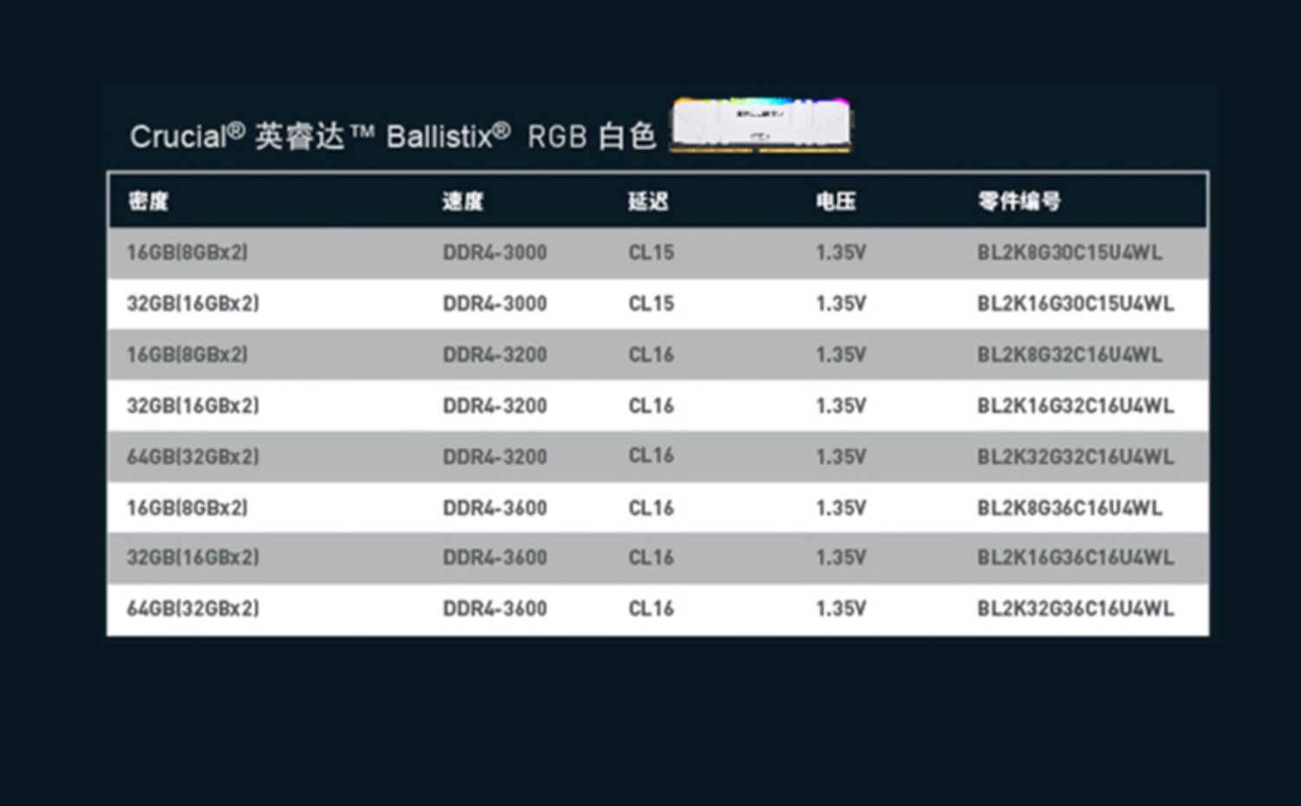Click CL16 in the BL2K32G32C16U4WL row
The width and height of the screenshot is (1301, 806).
(651, 455)
